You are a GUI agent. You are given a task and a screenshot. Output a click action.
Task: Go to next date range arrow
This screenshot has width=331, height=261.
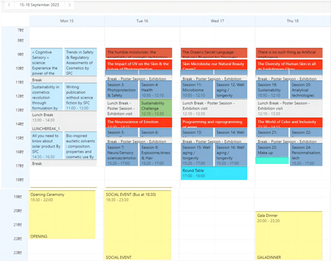[x=69, y=5]
